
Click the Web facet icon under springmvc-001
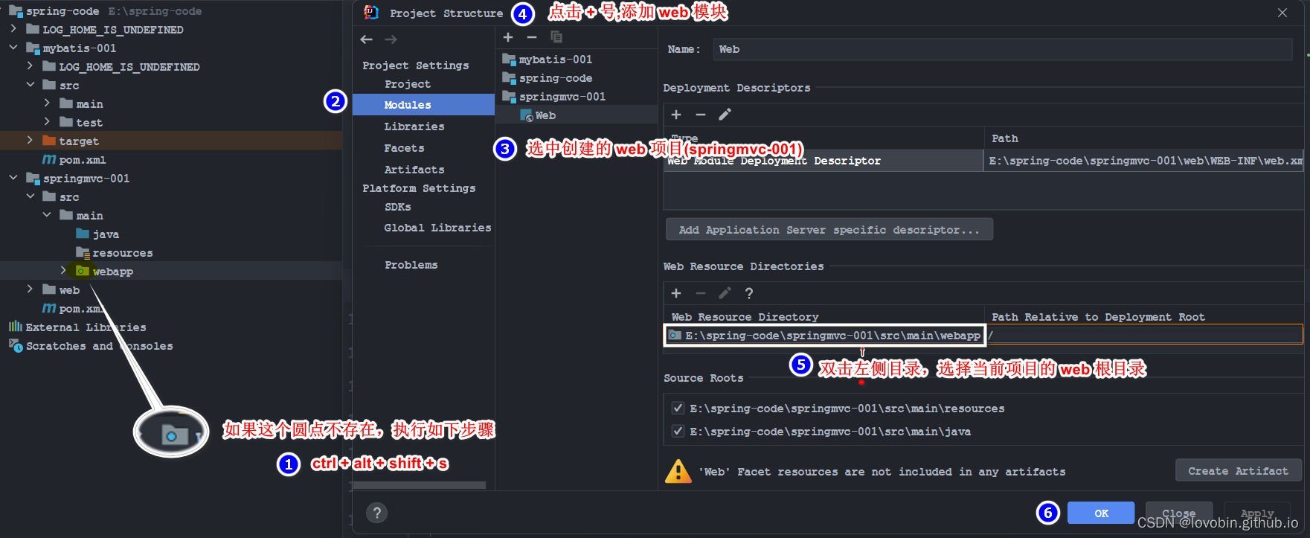point(527,116)
